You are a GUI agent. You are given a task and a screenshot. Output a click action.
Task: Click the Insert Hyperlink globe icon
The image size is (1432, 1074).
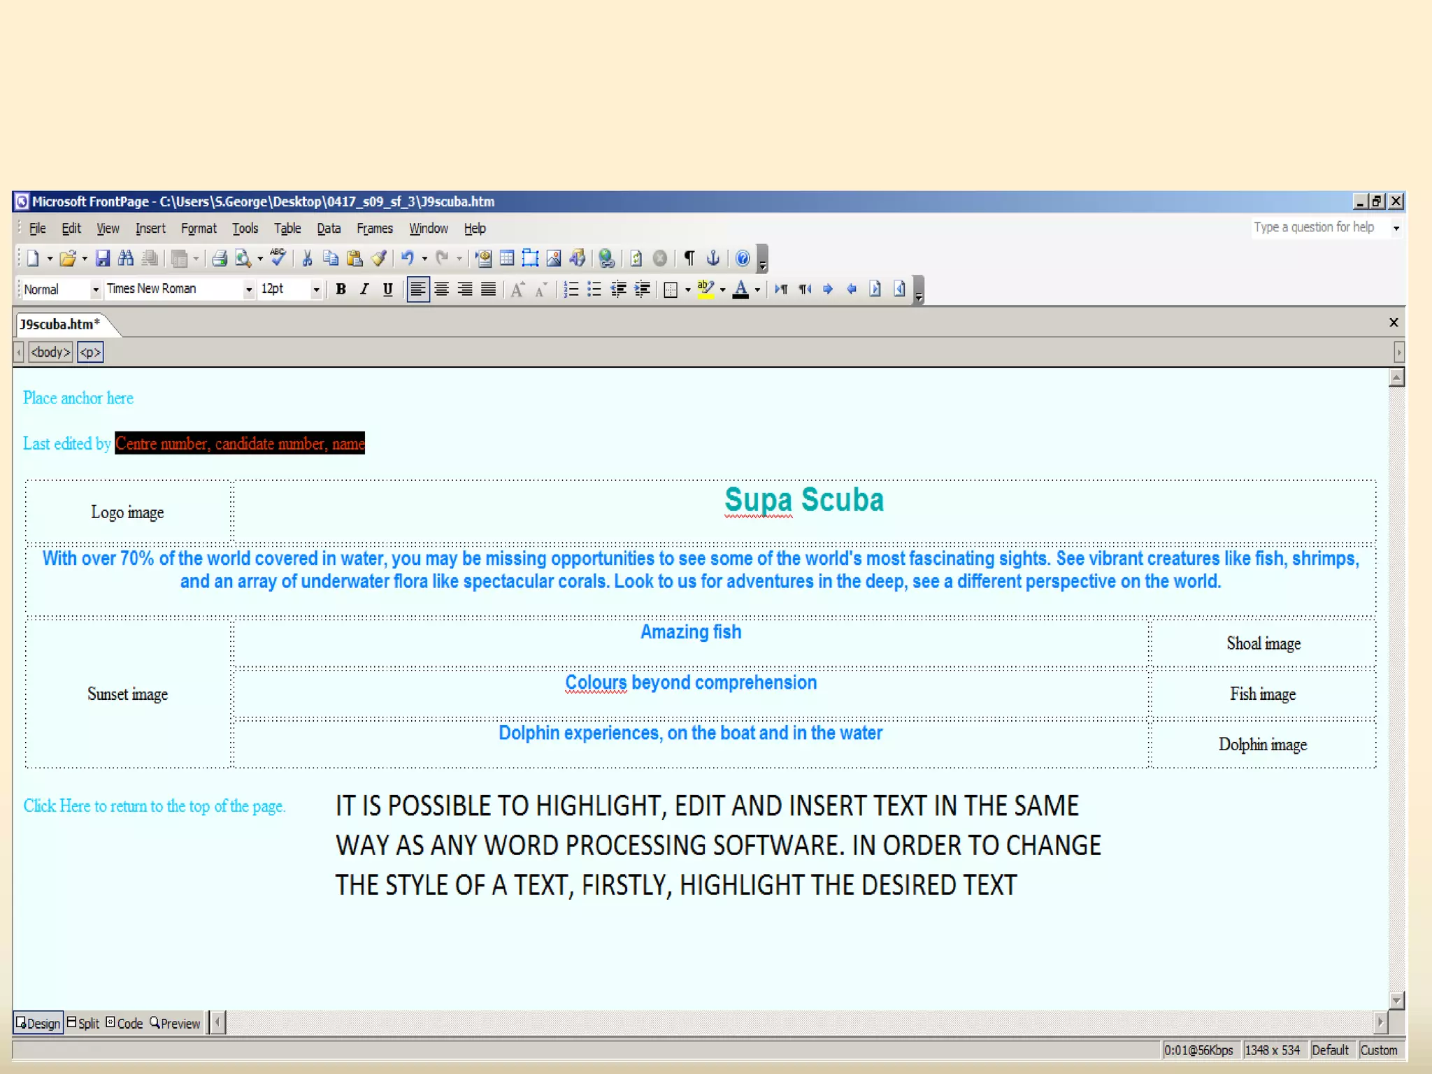click(x=606, y=259)
